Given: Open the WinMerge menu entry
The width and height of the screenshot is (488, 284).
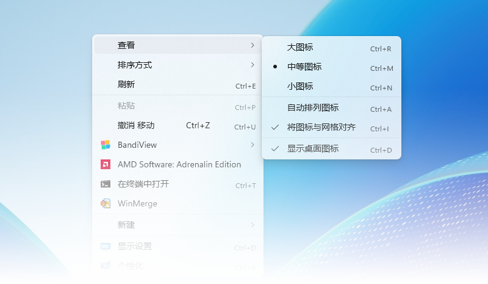Looking at the screenshot, I should (178, 203).
